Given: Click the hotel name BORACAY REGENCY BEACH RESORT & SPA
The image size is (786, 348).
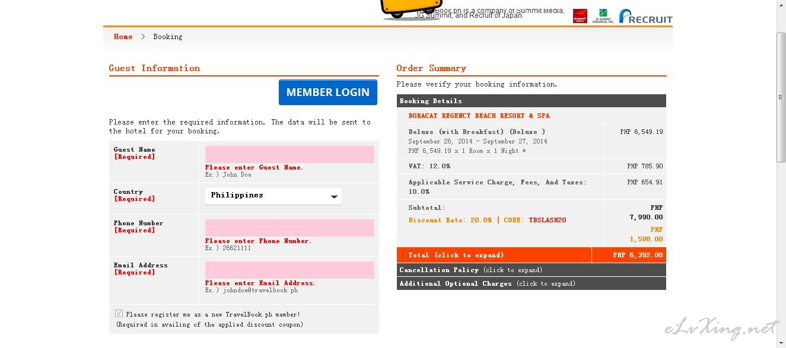Looking at the screenshot, I should pos(479,116).
